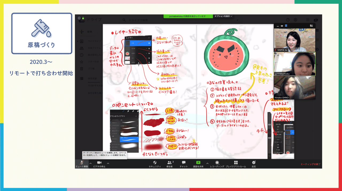Click the green encryption lock icon

[83, 18]
